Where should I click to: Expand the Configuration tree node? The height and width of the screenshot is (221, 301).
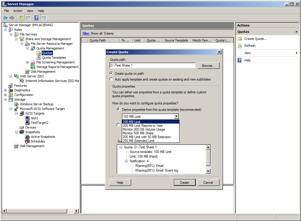(5, 95)
